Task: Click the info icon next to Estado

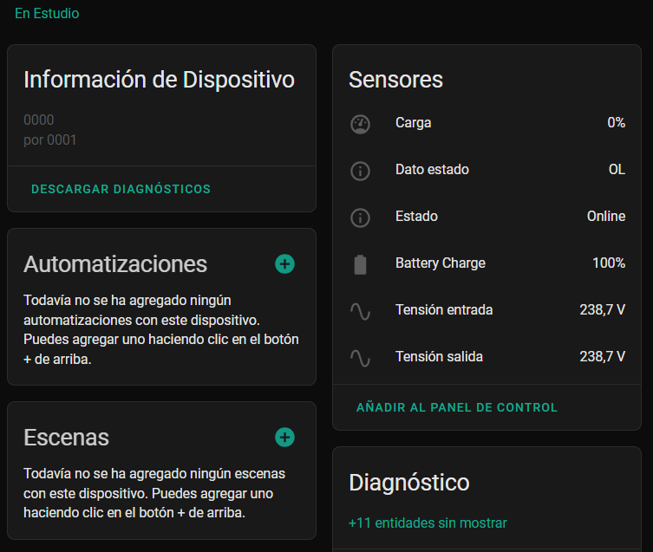Action: 360,218
